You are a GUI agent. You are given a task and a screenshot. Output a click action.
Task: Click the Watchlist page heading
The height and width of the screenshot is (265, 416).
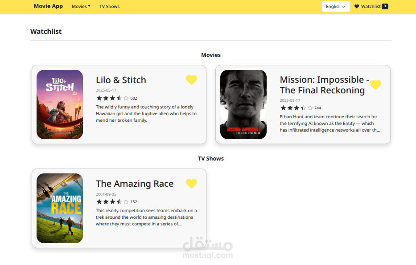pos(46,32)
